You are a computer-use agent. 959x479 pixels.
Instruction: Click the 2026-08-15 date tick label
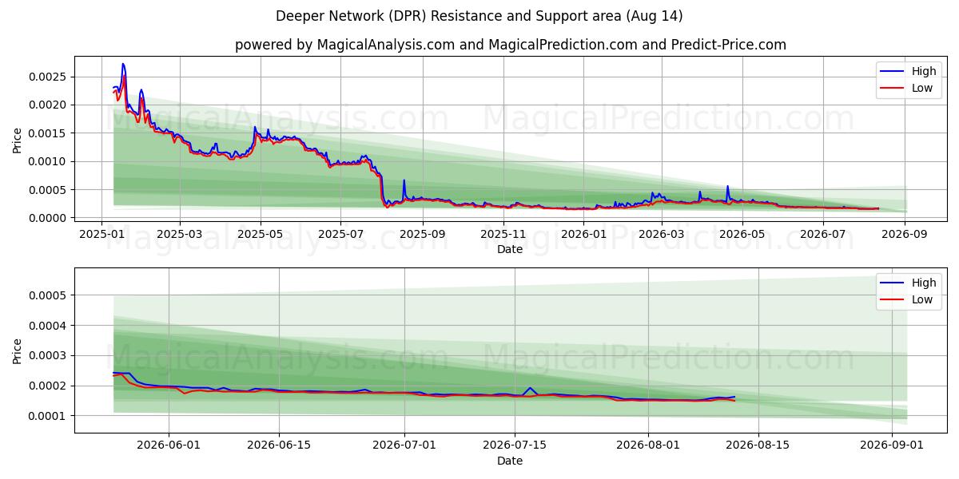point(759,445)
